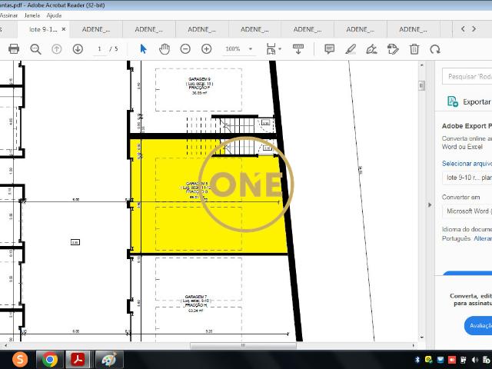Open Microsoft Word format dropdown

tap(467, 211)
